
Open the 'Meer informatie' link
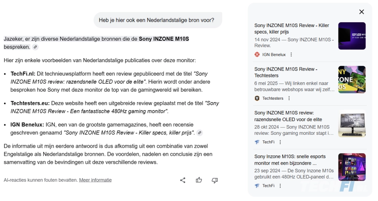(x=95, y=180)
